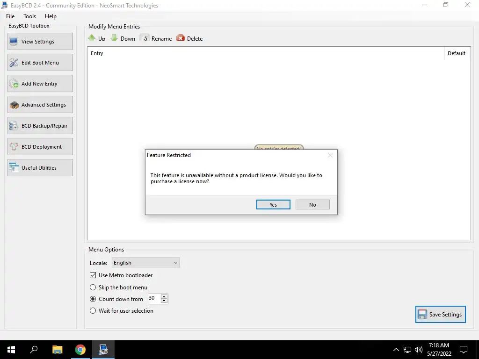
Task: Click the EasyBCD taskbar icon
Action: tap(103, 350)
